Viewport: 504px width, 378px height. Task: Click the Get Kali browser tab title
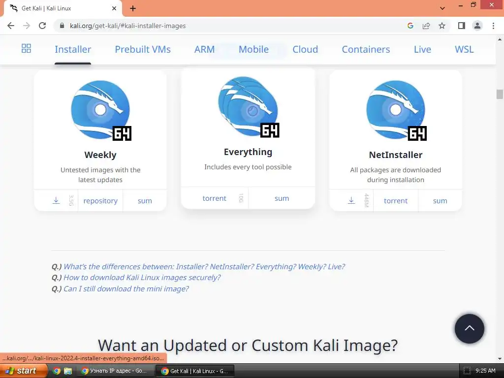pos(46,8)
